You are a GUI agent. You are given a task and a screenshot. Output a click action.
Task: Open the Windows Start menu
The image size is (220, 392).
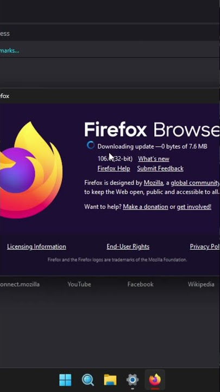tap(65, 380)
